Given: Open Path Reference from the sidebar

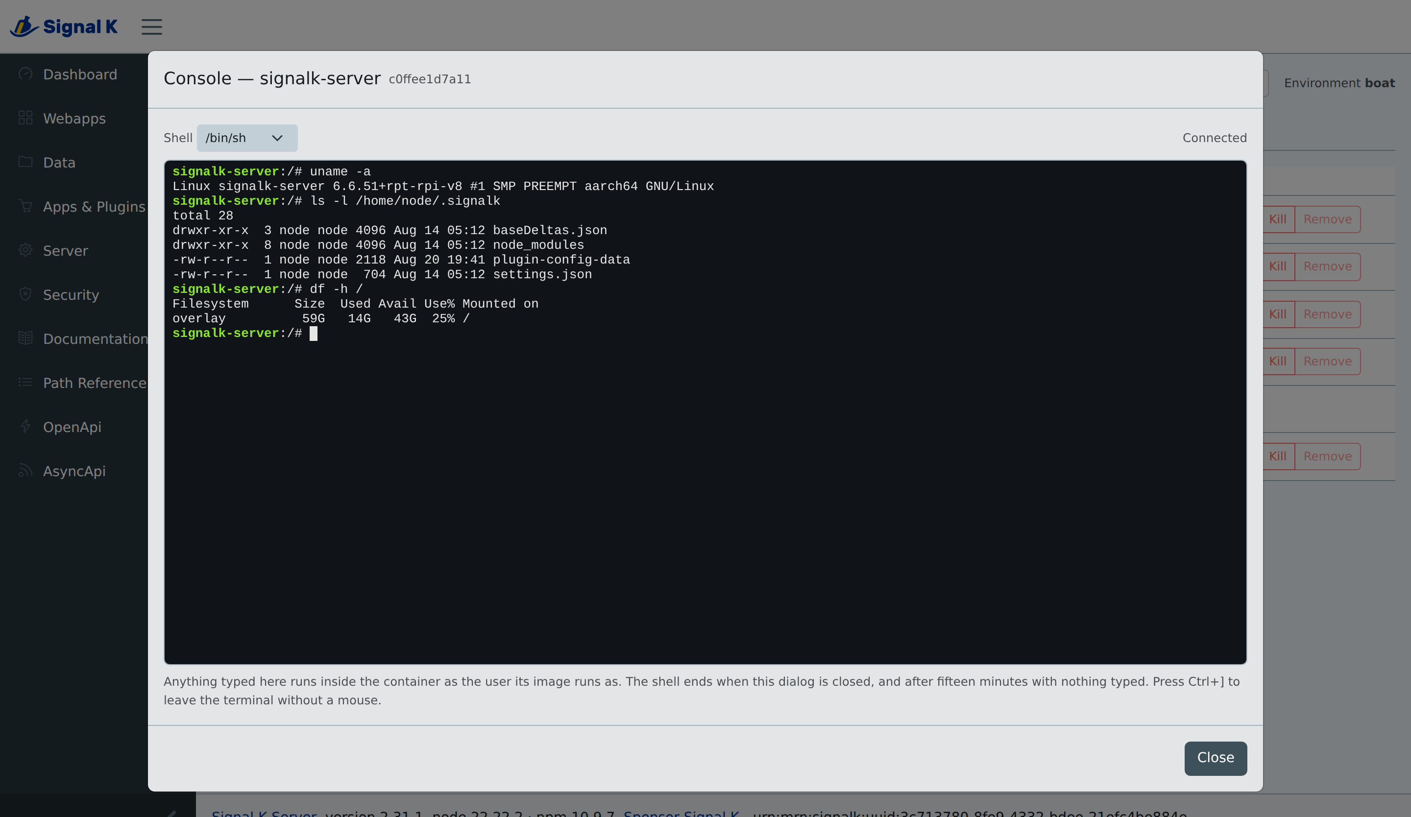Looking at the screenshot, I should tap(95, 383).
